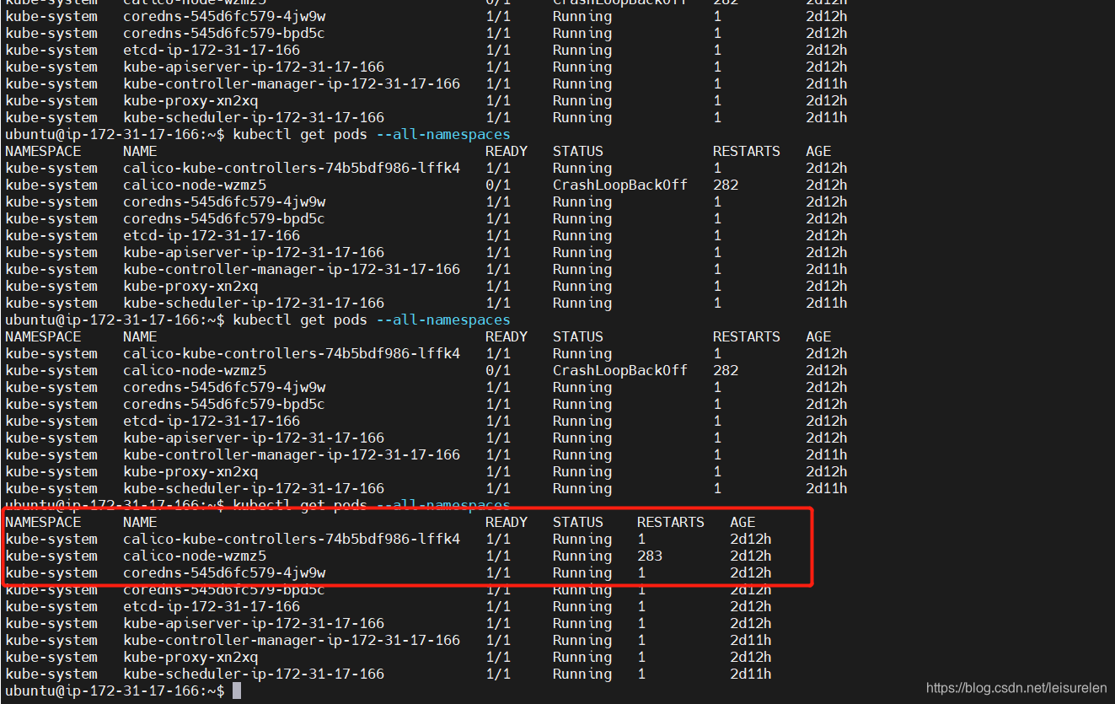Click kube-proxy-xn2xq in the last output table

coord(190,657)
